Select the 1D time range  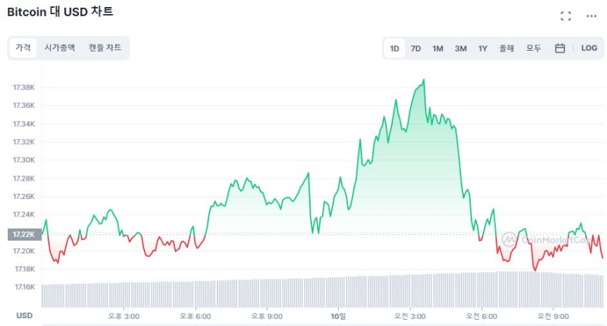[x=395, y=48]
